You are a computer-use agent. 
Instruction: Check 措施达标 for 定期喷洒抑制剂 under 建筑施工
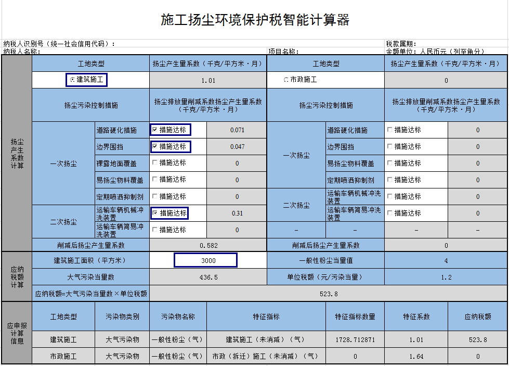click(x=155, y=196)
